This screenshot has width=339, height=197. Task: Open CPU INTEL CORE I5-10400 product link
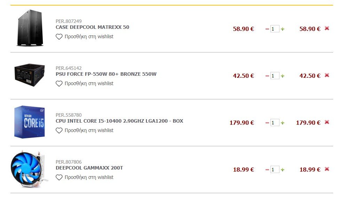[119, 121]
